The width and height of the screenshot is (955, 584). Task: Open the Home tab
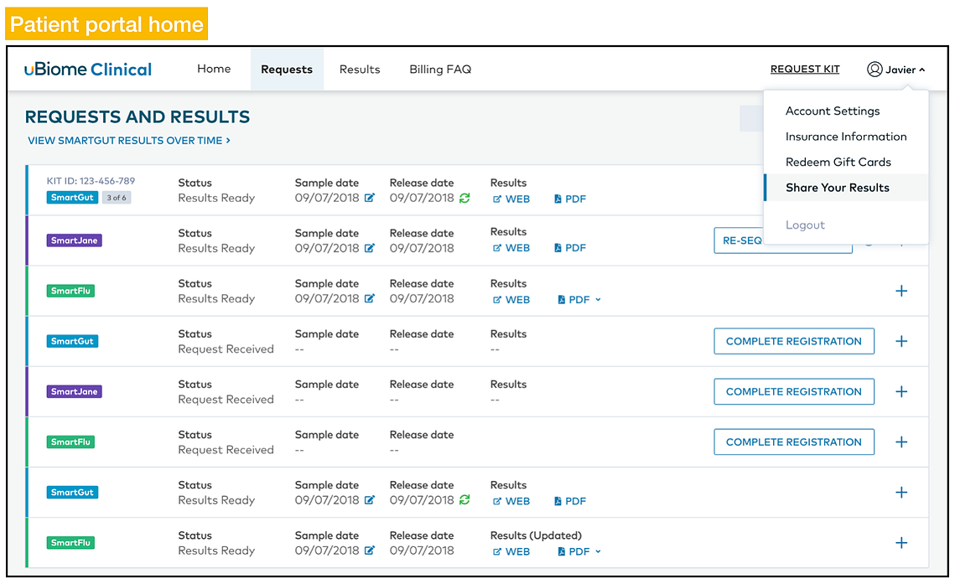[x=214, y=69]
